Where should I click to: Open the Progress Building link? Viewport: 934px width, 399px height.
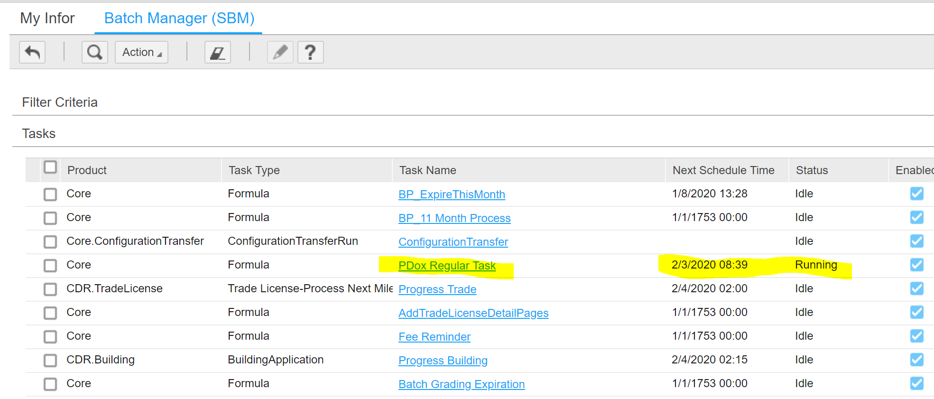point(443,361)
